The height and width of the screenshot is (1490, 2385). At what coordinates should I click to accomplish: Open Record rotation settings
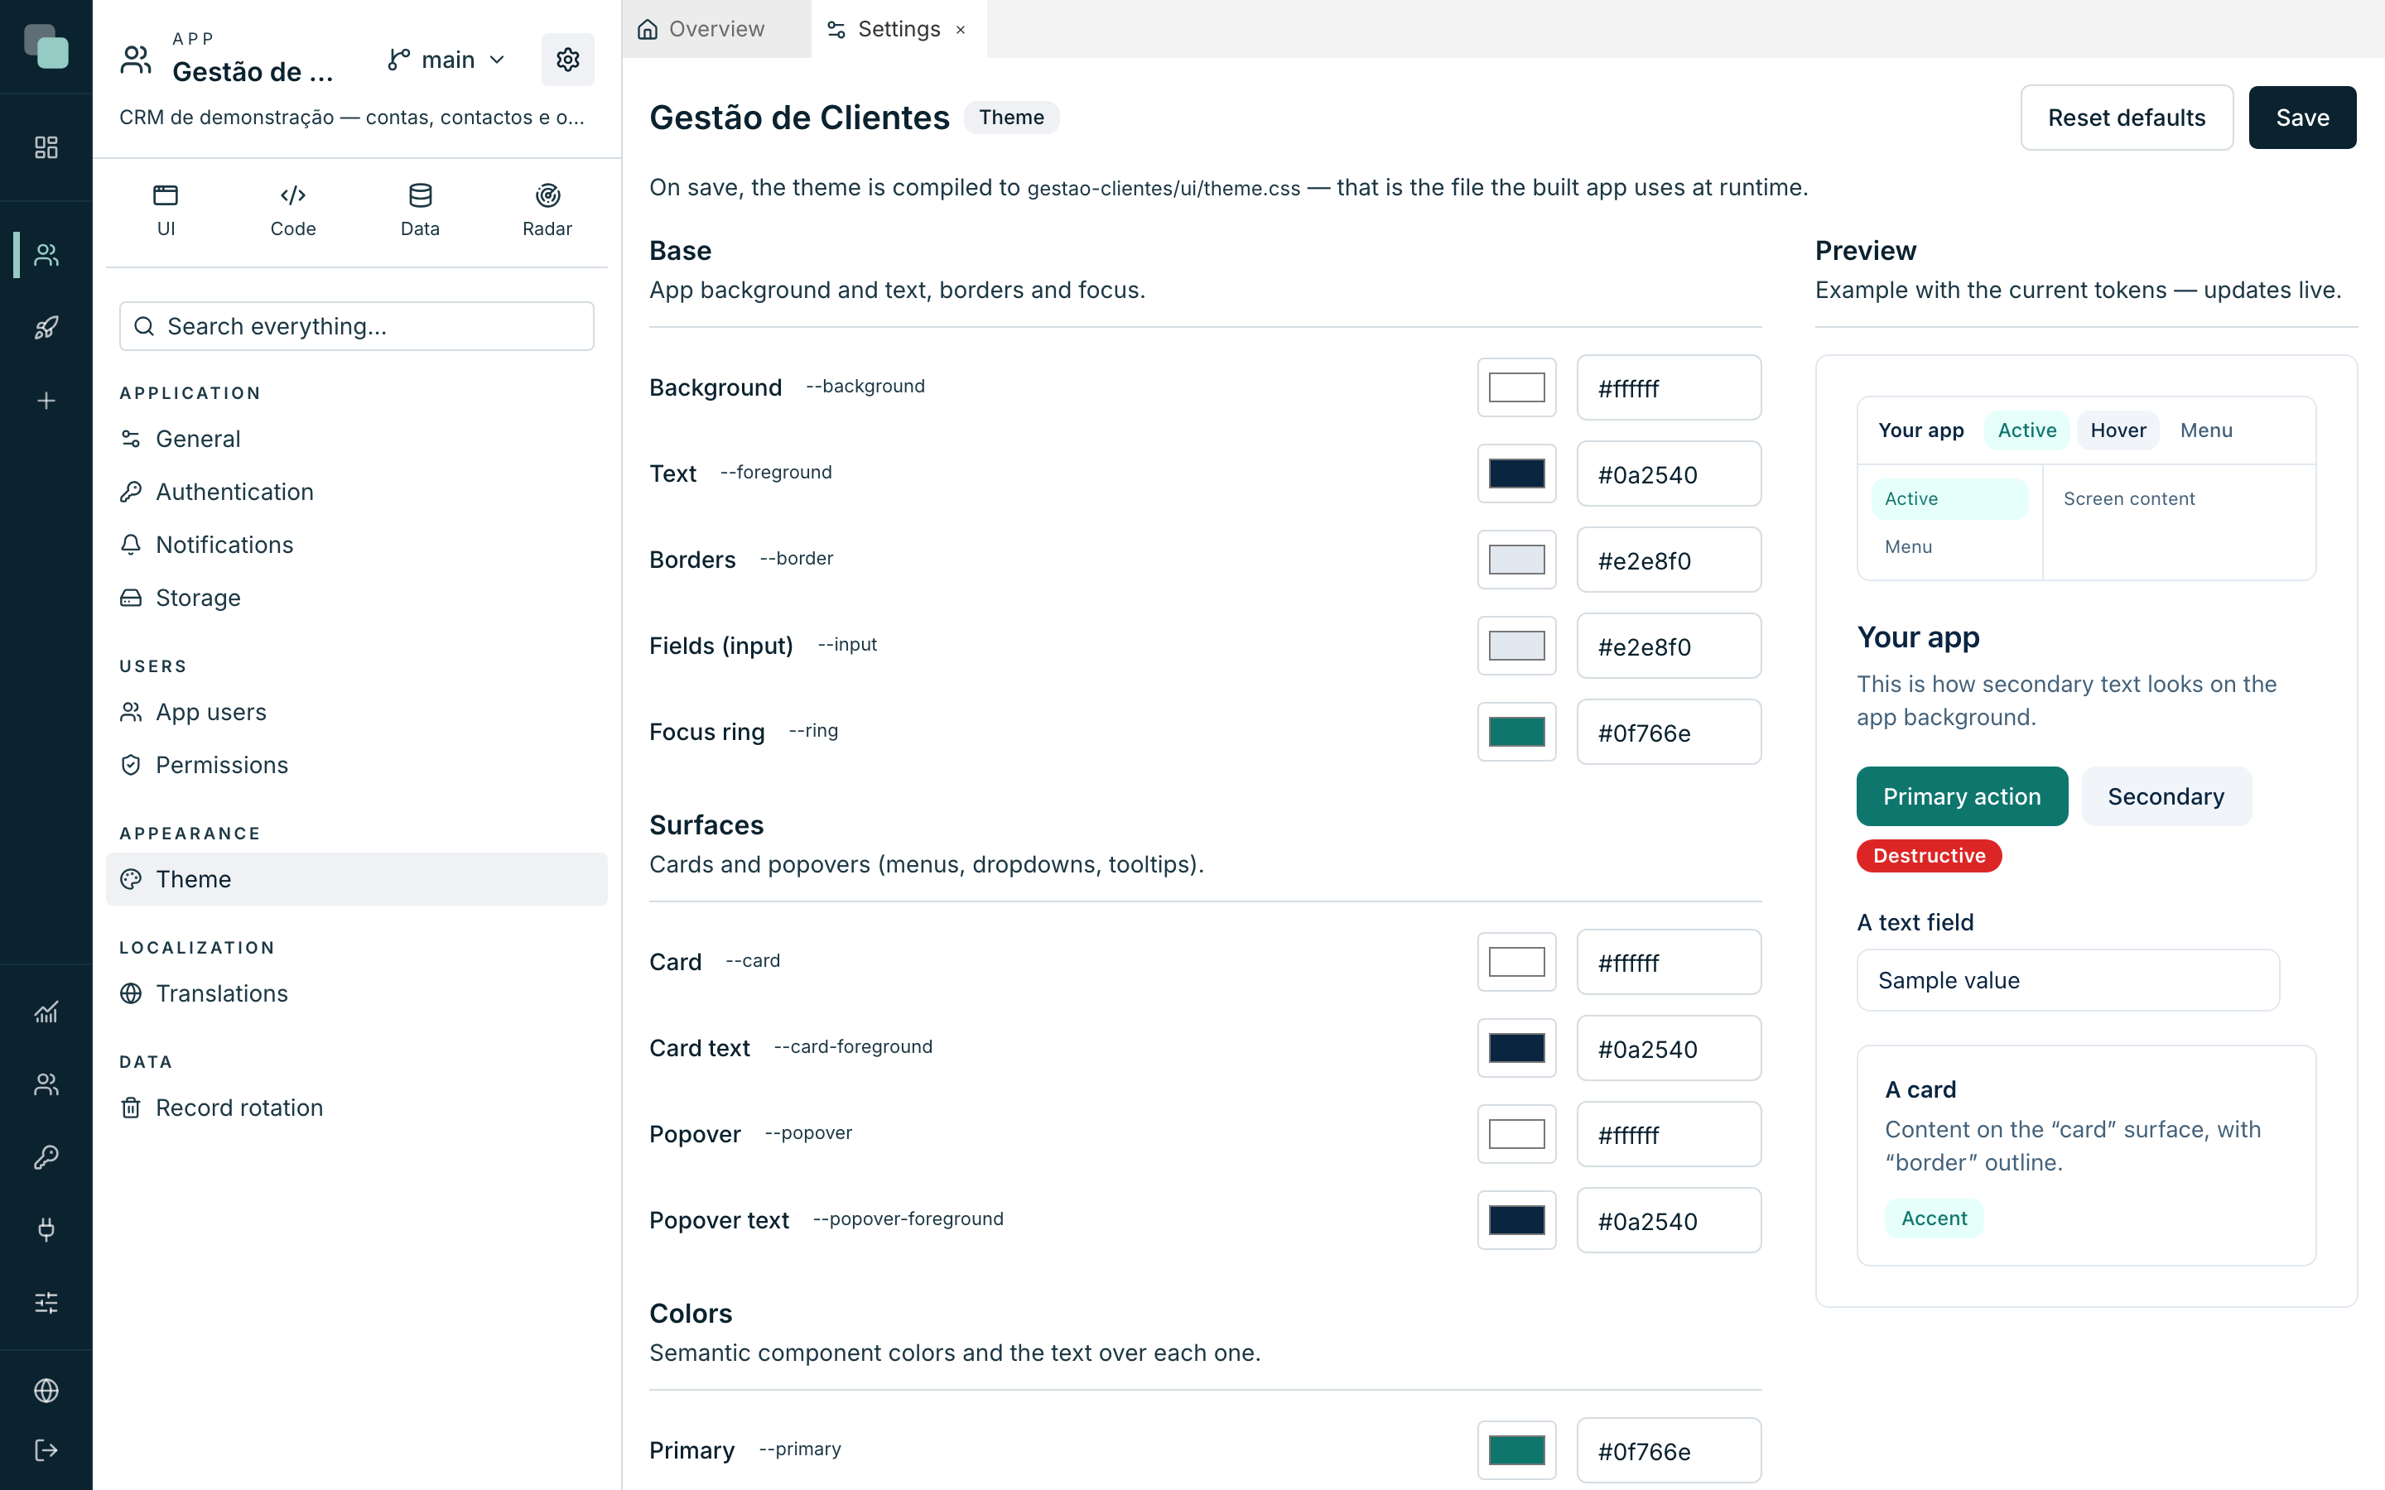click(x=357, y=1108)
